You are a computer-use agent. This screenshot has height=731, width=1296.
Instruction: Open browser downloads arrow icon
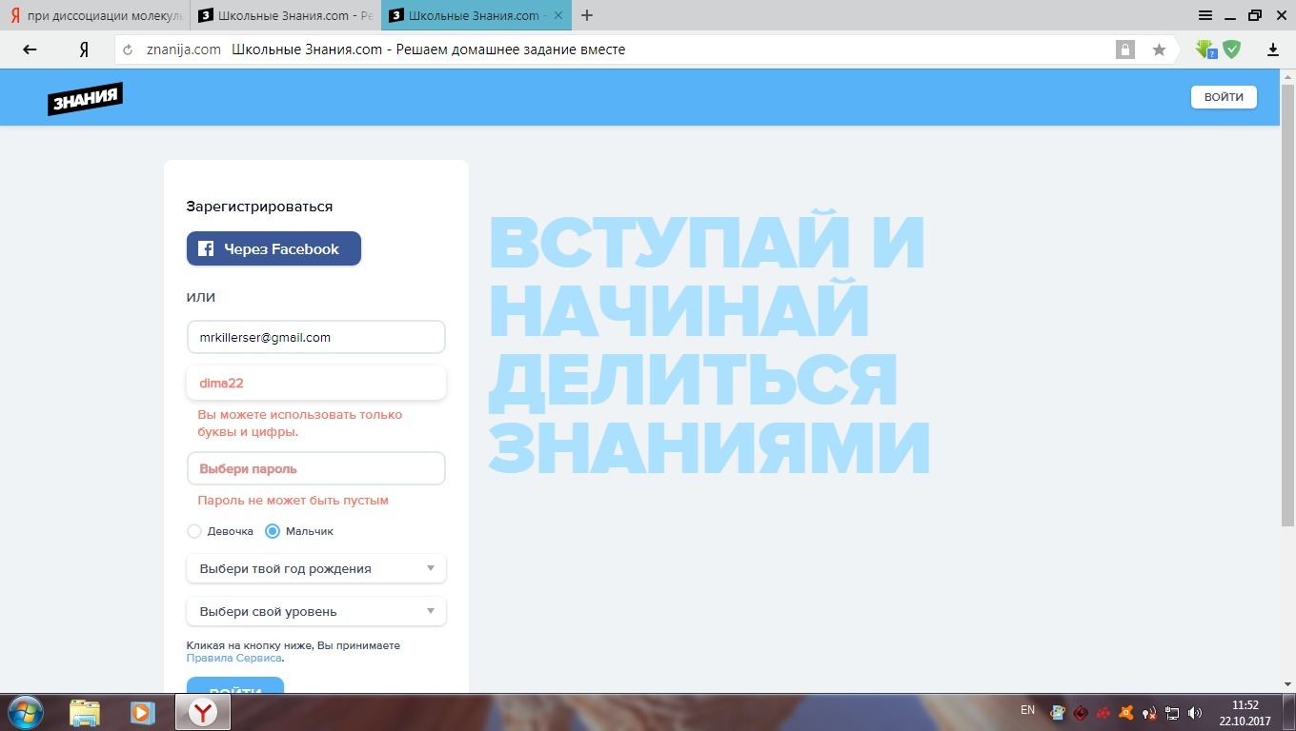click(x=1272, y=49)
